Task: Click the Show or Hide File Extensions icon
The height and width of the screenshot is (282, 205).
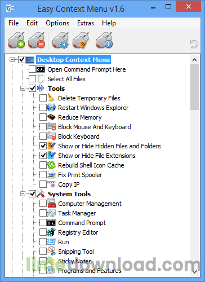Action: [51, 155]
